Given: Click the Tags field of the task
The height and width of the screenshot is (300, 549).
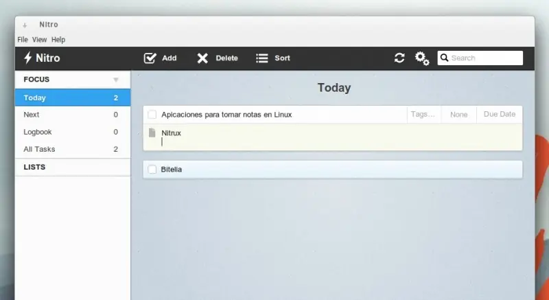Looking at the screenshot, I should tap(423, 114).
